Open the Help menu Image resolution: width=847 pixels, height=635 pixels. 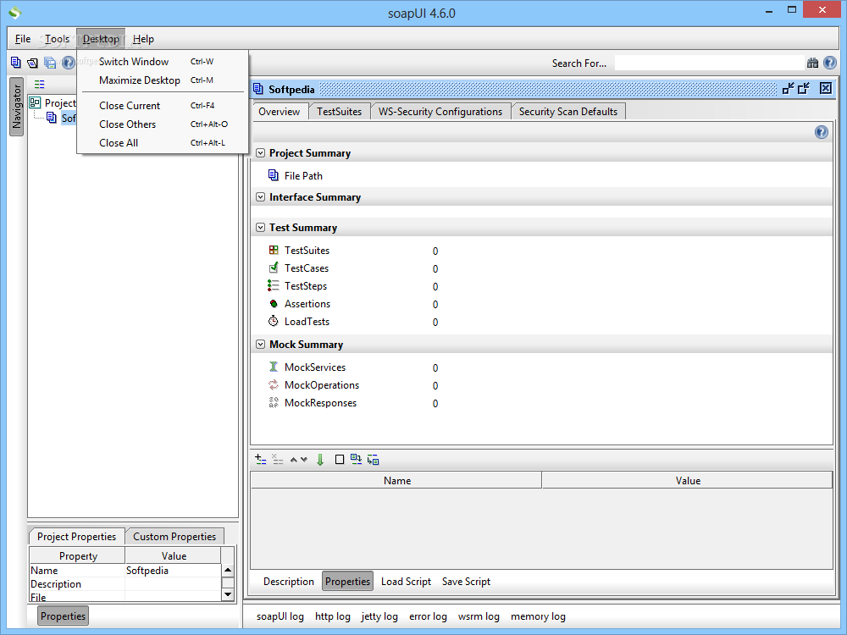pyautogui.click(x=143, y=39)
